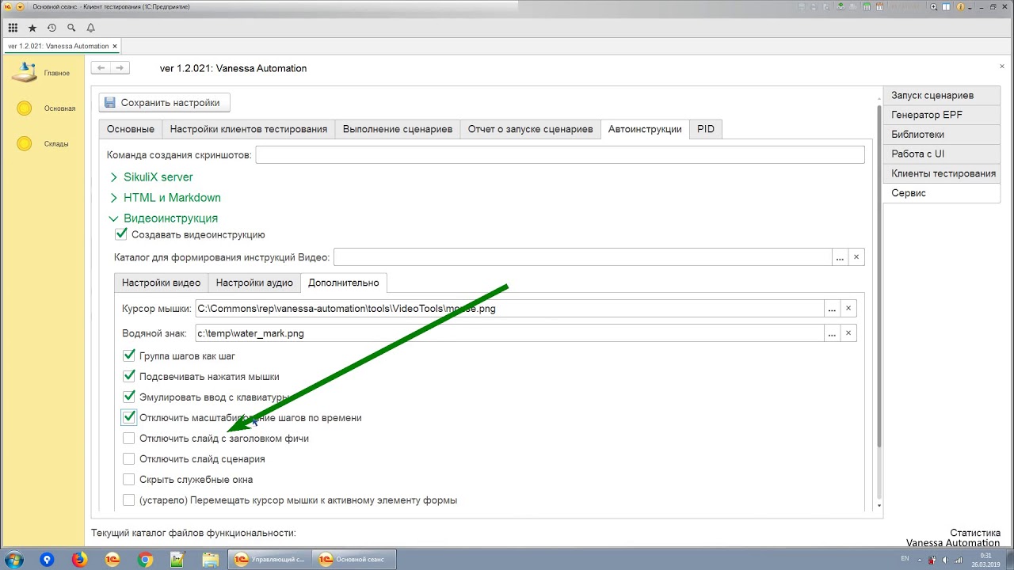Switch to Основные tab
1014x570 pixels.
click(131, 129)
